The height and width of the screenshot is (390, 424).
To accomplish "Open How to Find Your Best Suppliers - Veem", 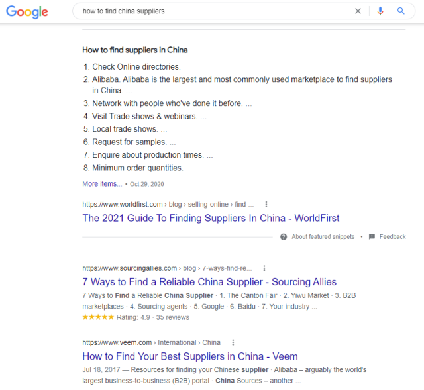I will click(x=190, y=356).
